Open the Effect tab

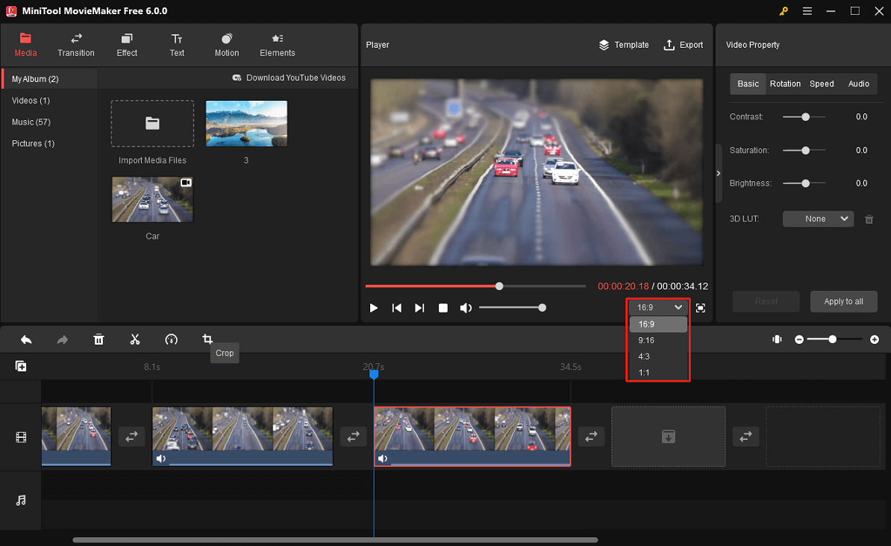pyautogui.click(x=127, y=45)
